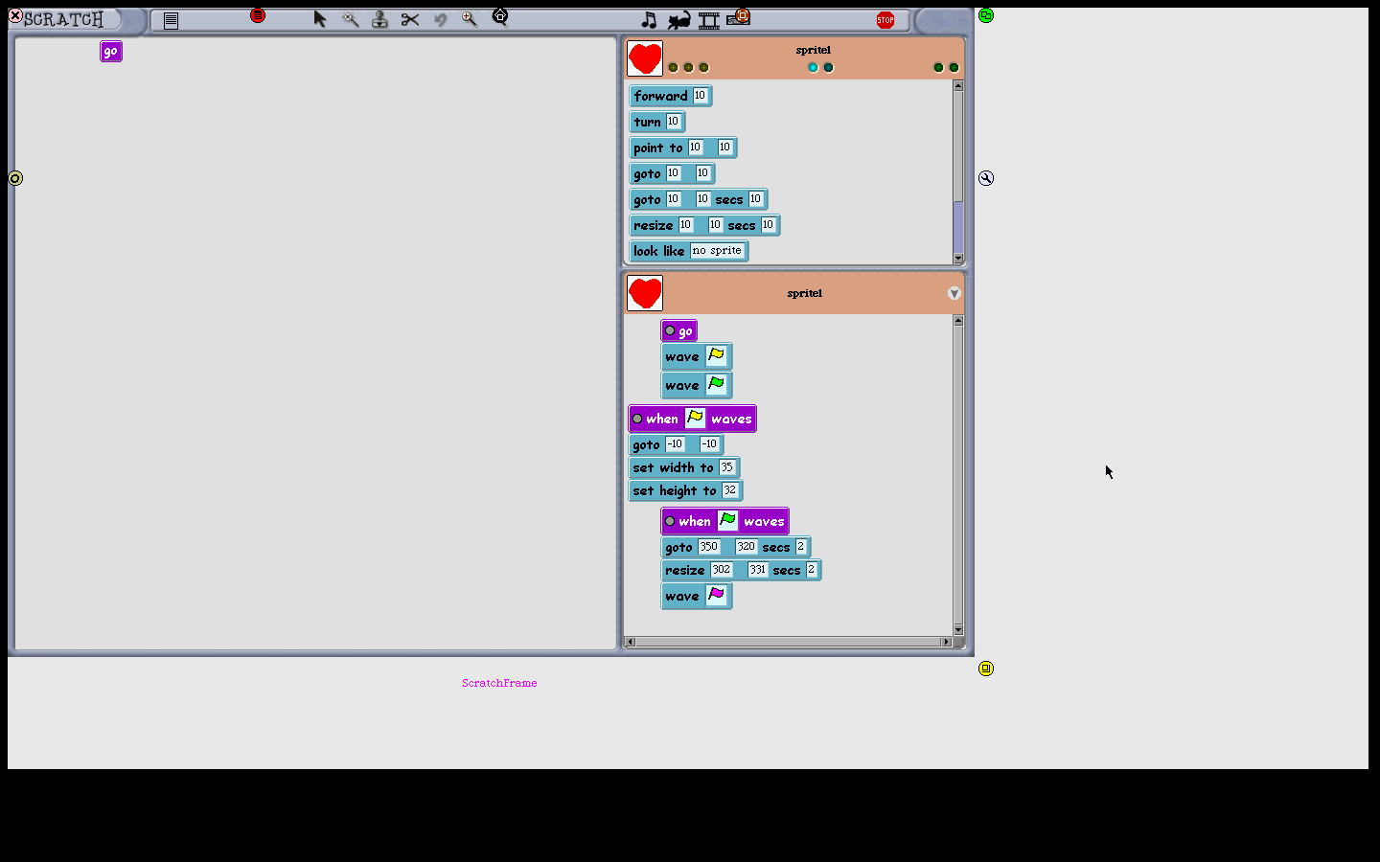Viewport: 1380px width, 862px height.
Task: Open the flag picker in 'when green waves'
Action: tap(727, 521)
